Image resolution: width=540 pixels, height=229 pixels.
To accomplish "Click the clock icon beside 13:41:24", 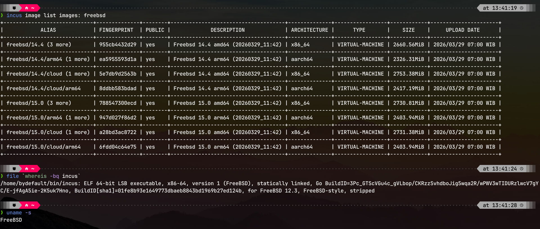I will (x=521, y=169).
